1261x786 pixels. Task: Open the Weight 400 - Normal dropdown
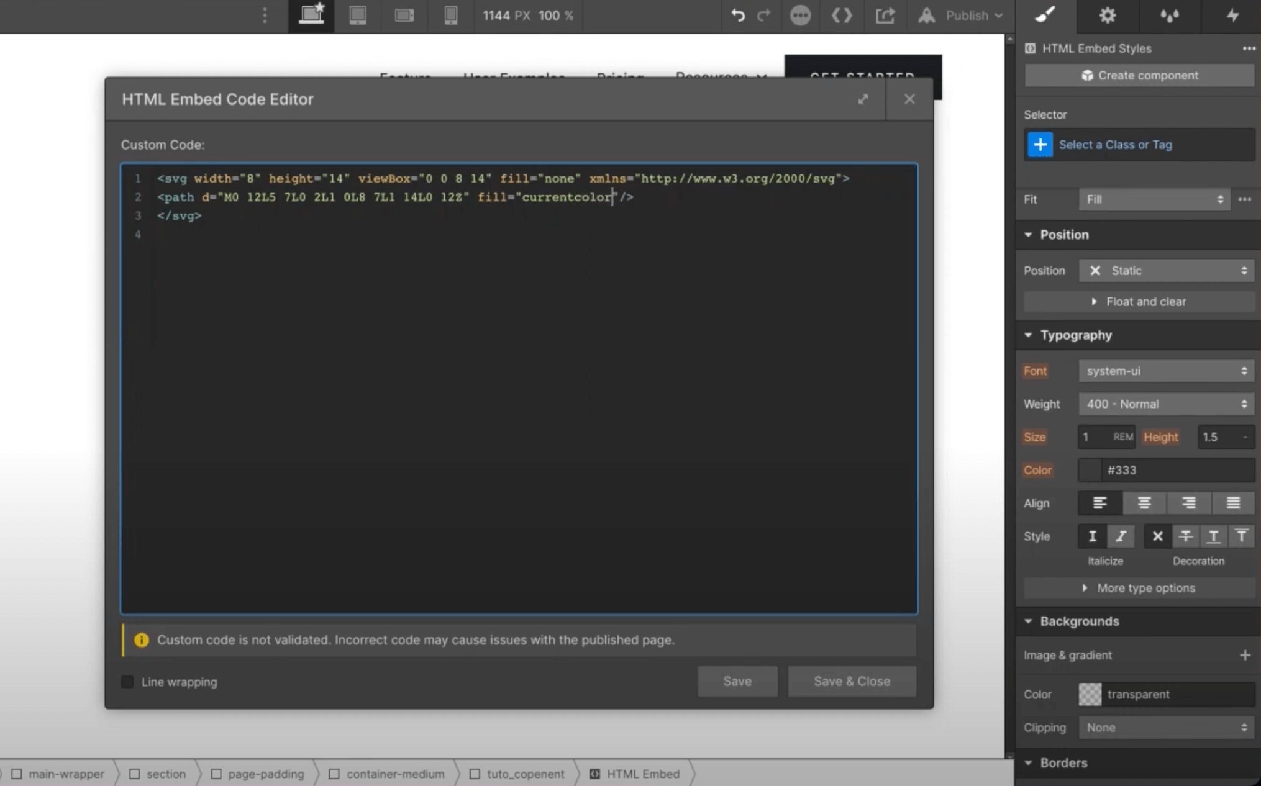click(x=1166, y=404)
